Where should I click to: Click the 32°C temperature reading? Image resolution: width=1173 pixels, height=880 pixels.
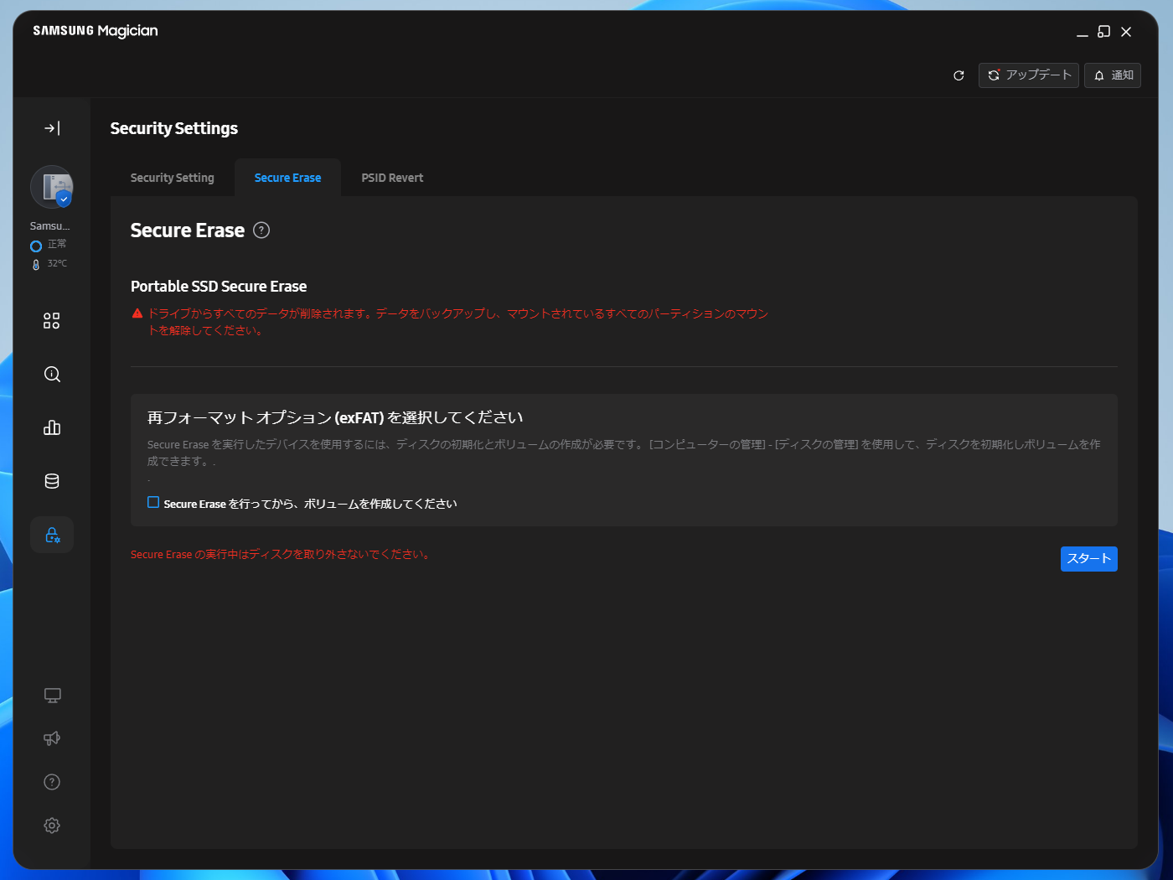[x=57, y=264]
